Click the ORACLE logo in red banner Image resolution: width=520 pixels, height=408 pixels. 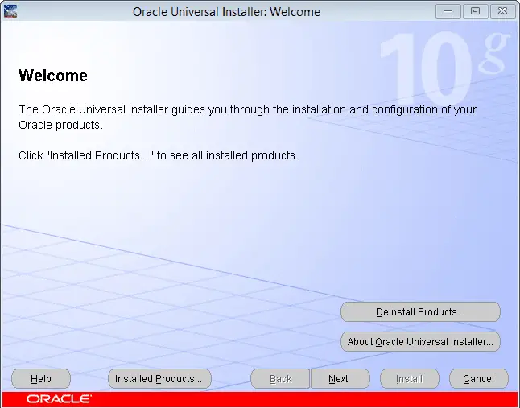[x=59, y=399]
